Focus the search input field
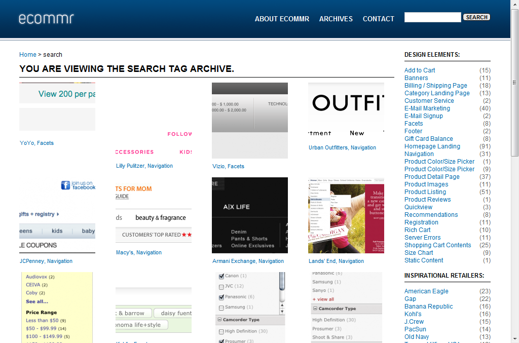Screen dimensions: 519x343 coord(433,17)
